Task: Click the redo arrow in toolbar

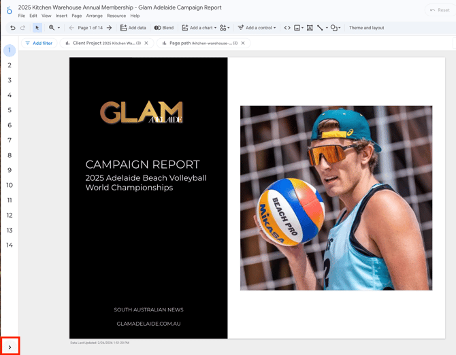Action: (22, 28)
